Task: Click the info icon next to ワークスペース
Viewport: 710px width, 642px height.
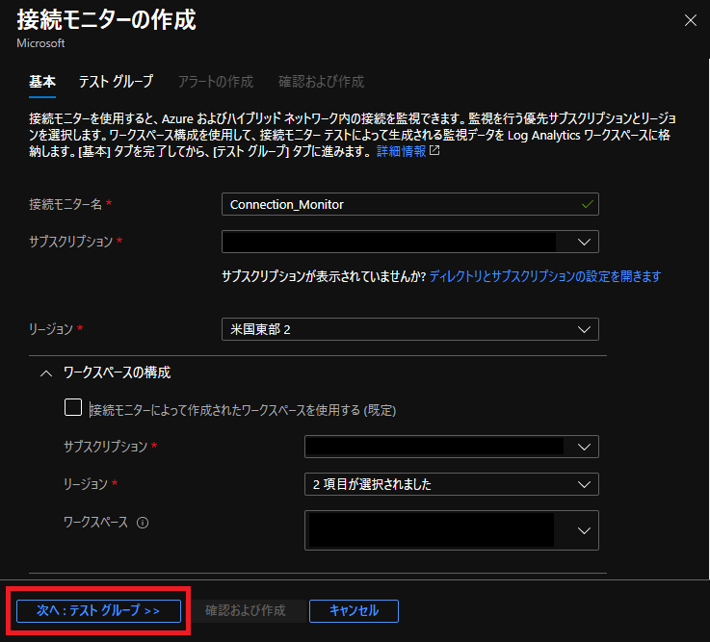Action: pos(143,523)
